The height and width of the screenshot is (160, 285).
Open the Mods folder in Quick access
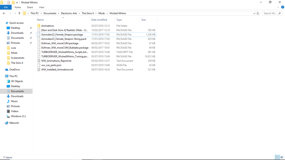[x=14, y=53]
